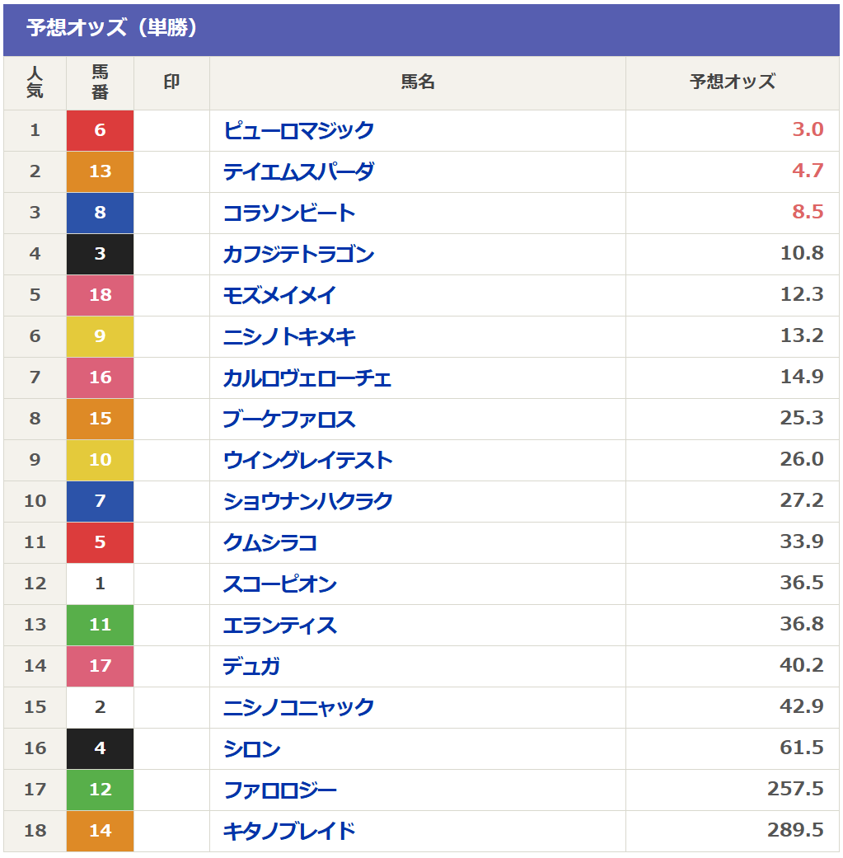Click the 予想オッズ column header

[732, 82]
